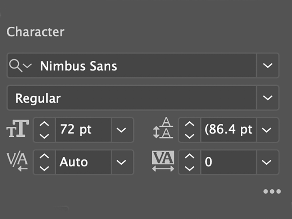Viewport: 292px width, 219px height.
Task: Increase font size with the up arrow
Action: click(x=44, y=125)
